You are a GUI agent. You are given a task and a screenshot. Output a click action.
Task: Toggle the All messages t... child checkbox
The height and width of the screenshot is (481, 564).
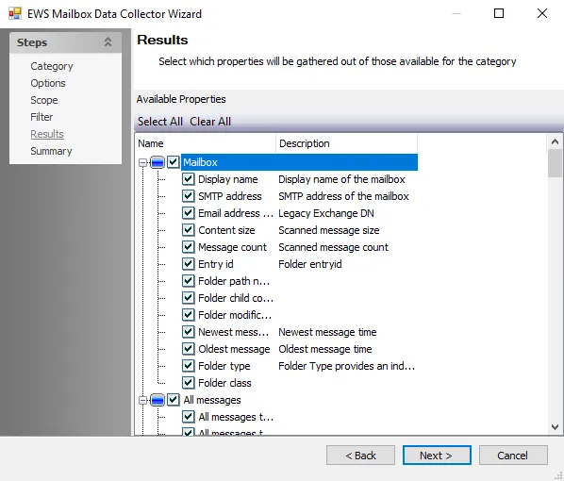[x=189, y=417]
